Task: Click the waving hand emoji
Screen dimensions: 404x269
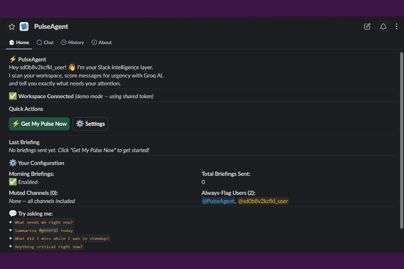Action: coord(72,67)
